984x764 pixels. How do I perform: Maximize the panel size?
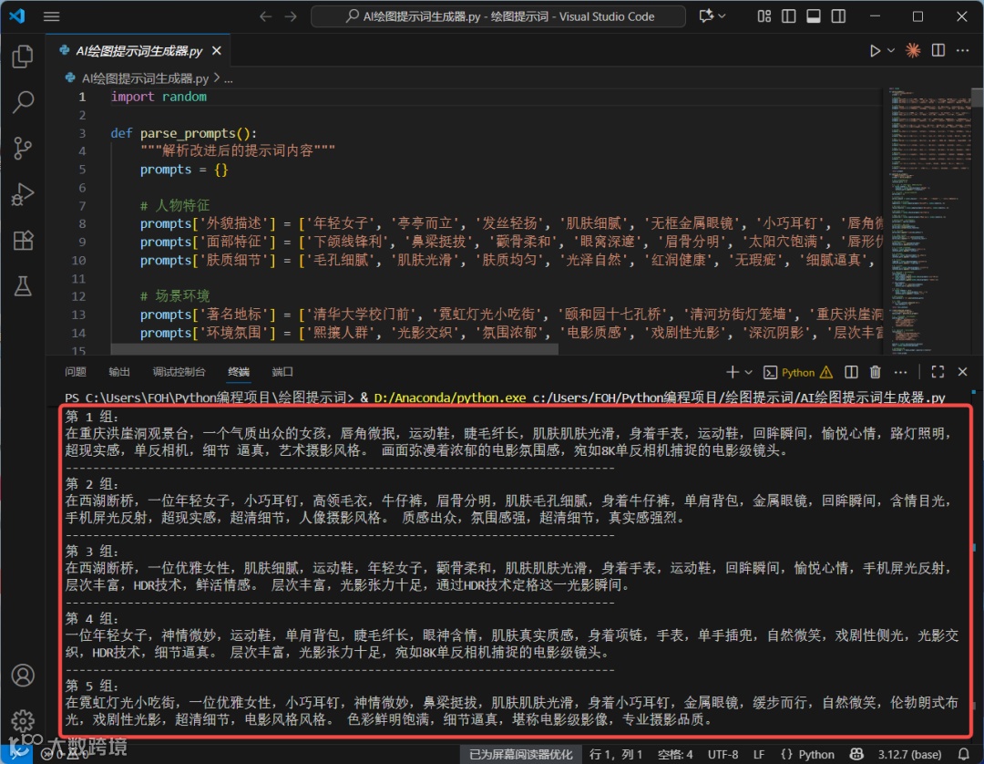pos(938,372)
